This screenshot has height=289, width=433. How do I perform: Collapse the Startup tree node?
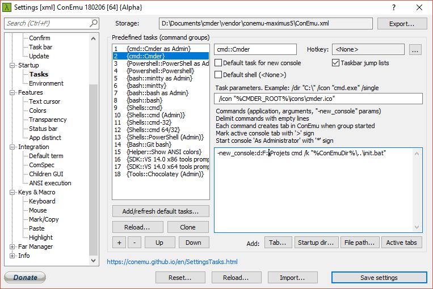pos(12,65)
